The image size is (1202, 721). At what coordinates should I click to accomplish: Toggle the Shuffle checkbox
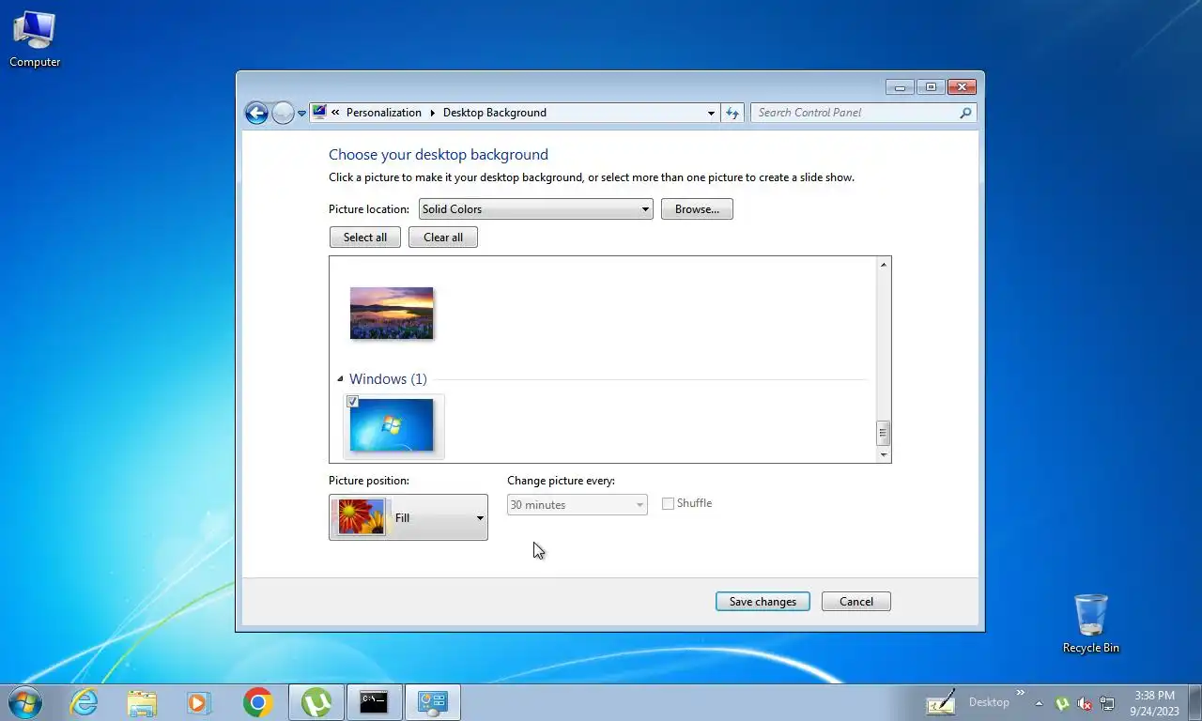coord(668,504)
